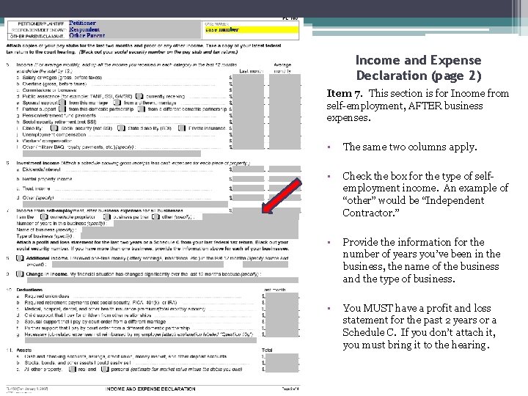Click the 'Deductions' section heading

tap(29, 290)
